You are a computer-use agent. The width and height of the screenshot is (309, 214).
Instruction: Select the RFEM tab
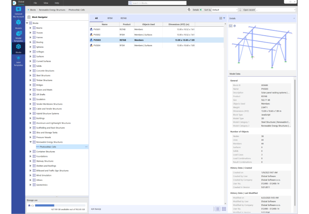pyautogui.click(x=110, y=18)
